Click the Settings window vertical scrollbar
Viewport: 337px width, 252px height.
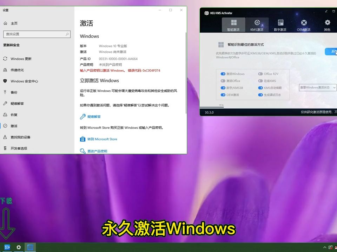(186, 73)
